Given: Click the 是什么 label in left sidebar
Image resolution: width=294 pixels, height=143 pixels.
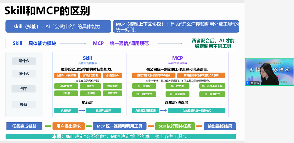Looking at the screenshot, I should (24, 61).
